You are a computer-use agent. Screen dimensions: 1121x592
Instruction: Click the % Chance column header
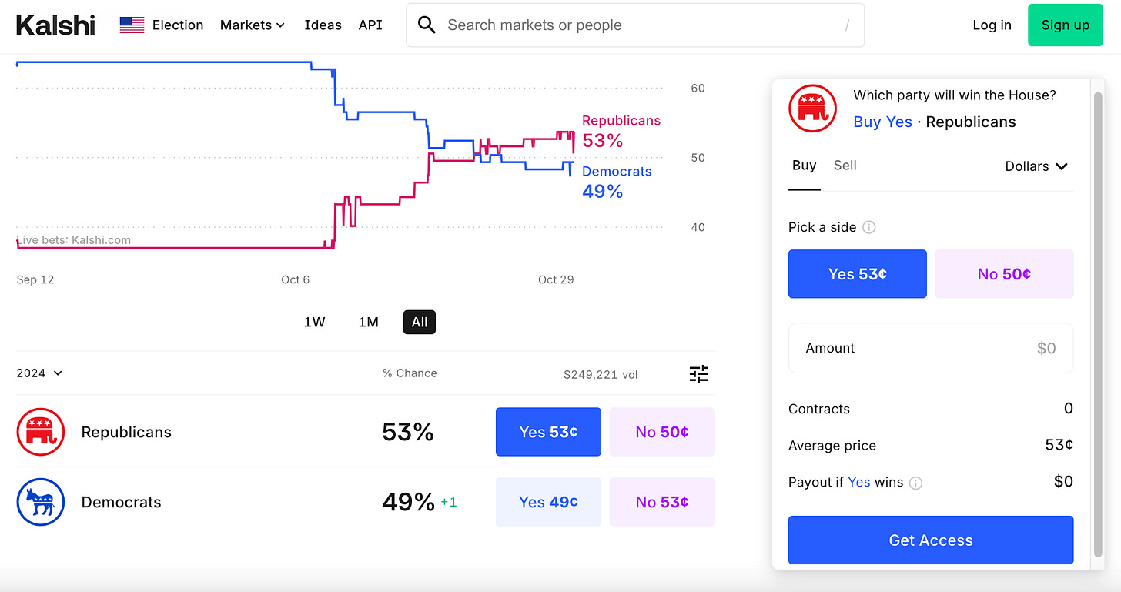pos(410,373)
